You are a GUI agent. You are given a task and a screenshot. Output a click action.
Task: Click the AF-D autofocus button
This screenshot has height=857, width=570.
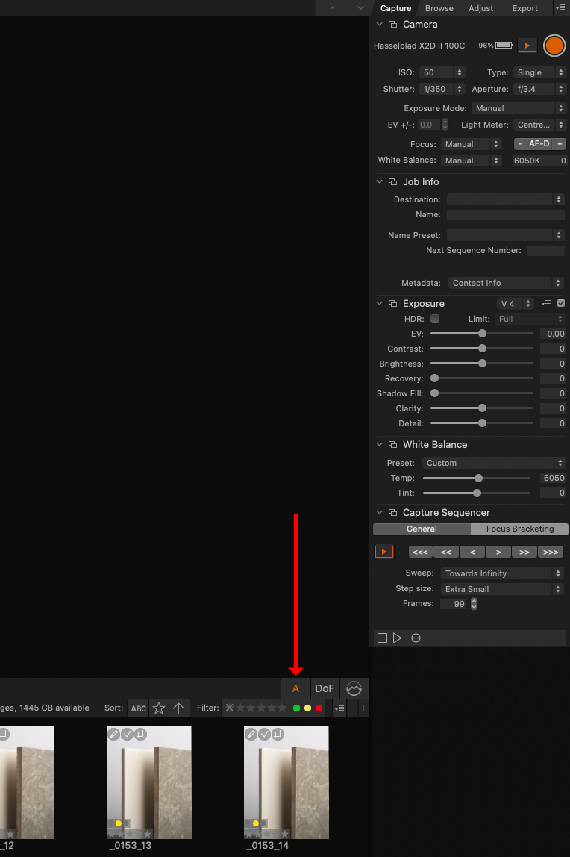point(539,144)
